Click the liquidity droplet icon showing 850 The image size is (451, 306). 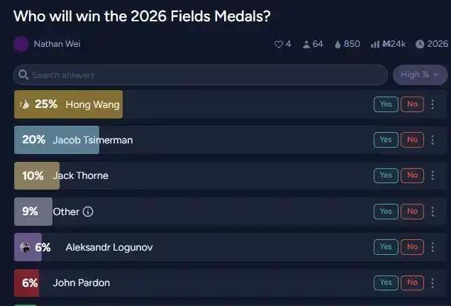click(x=338, y=44)
